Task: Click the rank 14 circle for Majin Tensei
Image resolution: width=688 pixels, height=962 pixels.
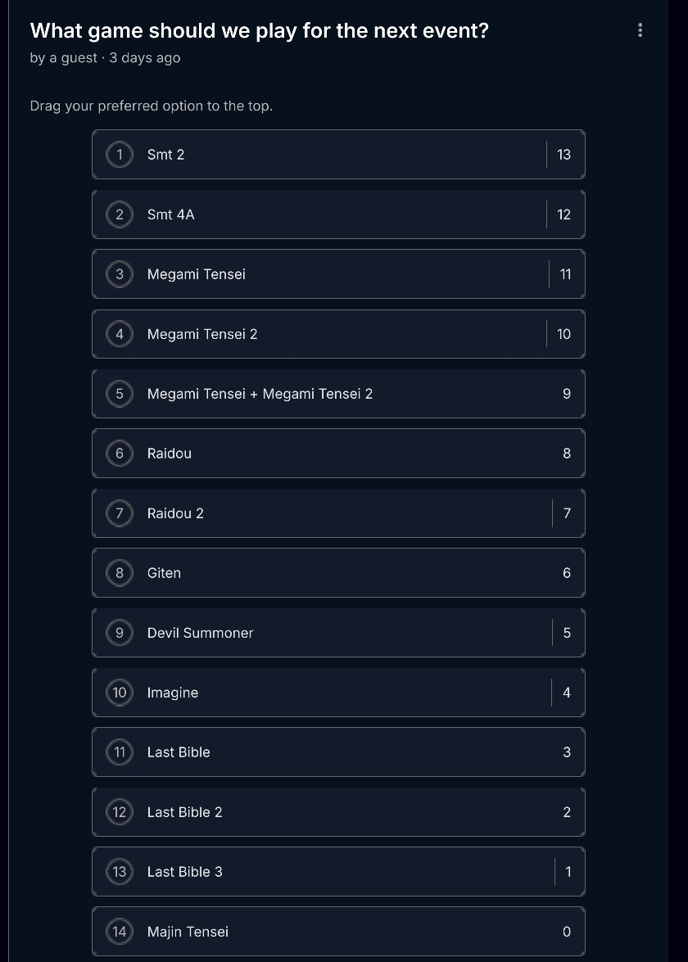Action: point(120,932)
